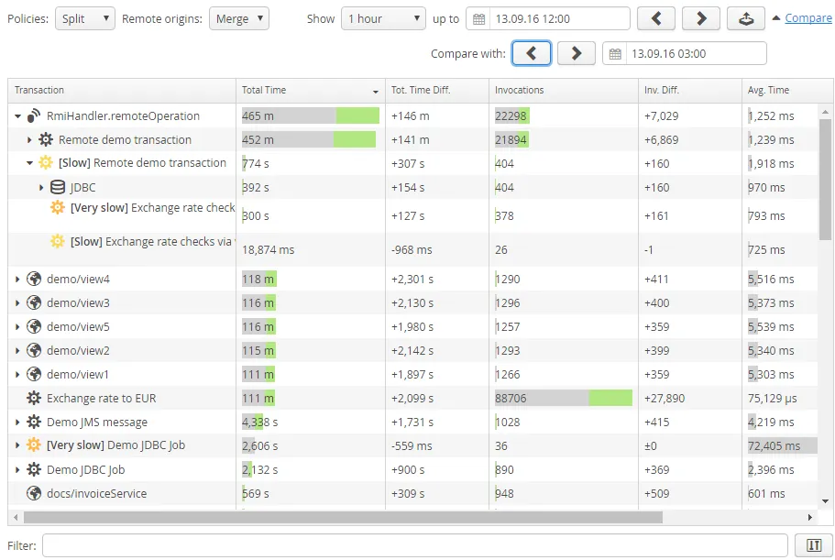835x560 pixels.
Task: Click the column settings icon beside the Filter box
Action: point(814,544)
